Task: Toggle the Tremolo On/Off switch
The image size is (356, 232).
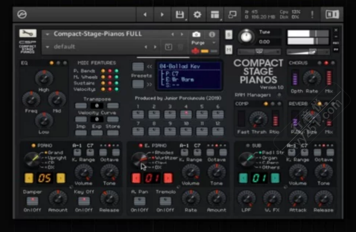Action: click(165, 201)
